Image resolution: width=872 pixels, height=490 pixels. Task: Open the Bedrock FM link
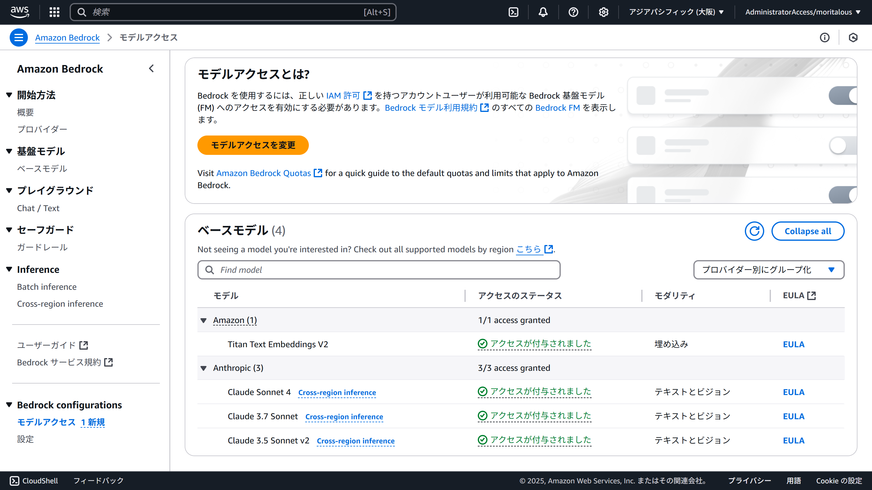click(557, 108)
